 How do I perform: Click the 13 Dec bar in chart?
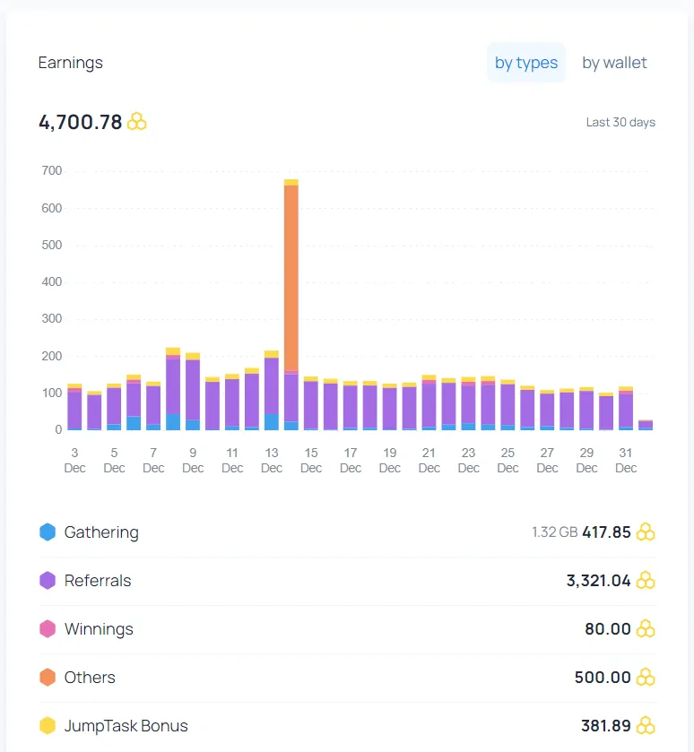pyautogui.click(x=272, y=390)
